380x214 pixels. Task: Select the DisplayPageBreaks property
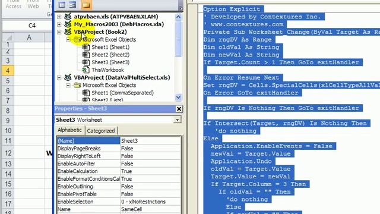(88, 149)
